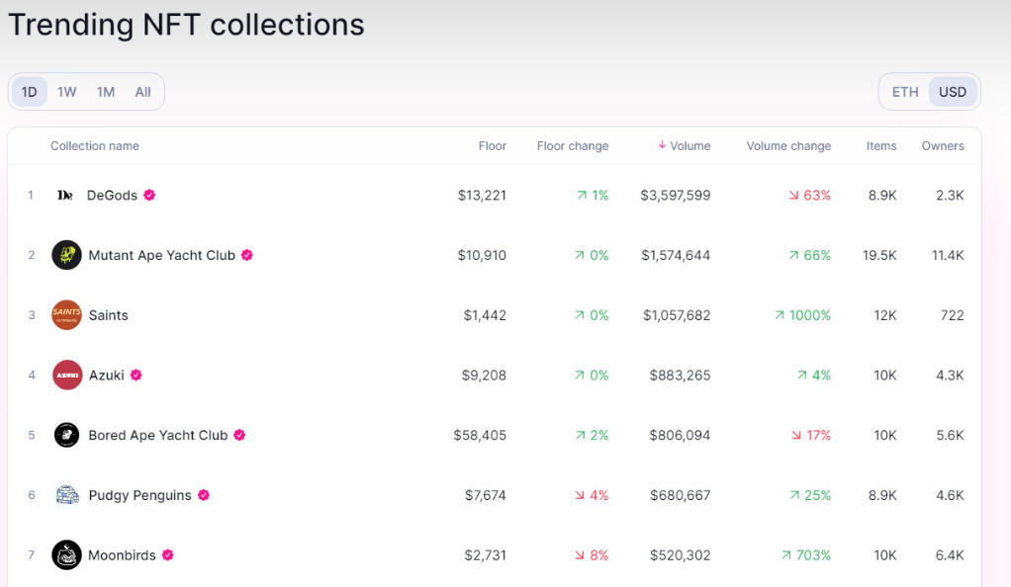Open the Bored Ape Yacht Club avatar
This screenshot has width=1011, height=587.
(x=66, y=435)
